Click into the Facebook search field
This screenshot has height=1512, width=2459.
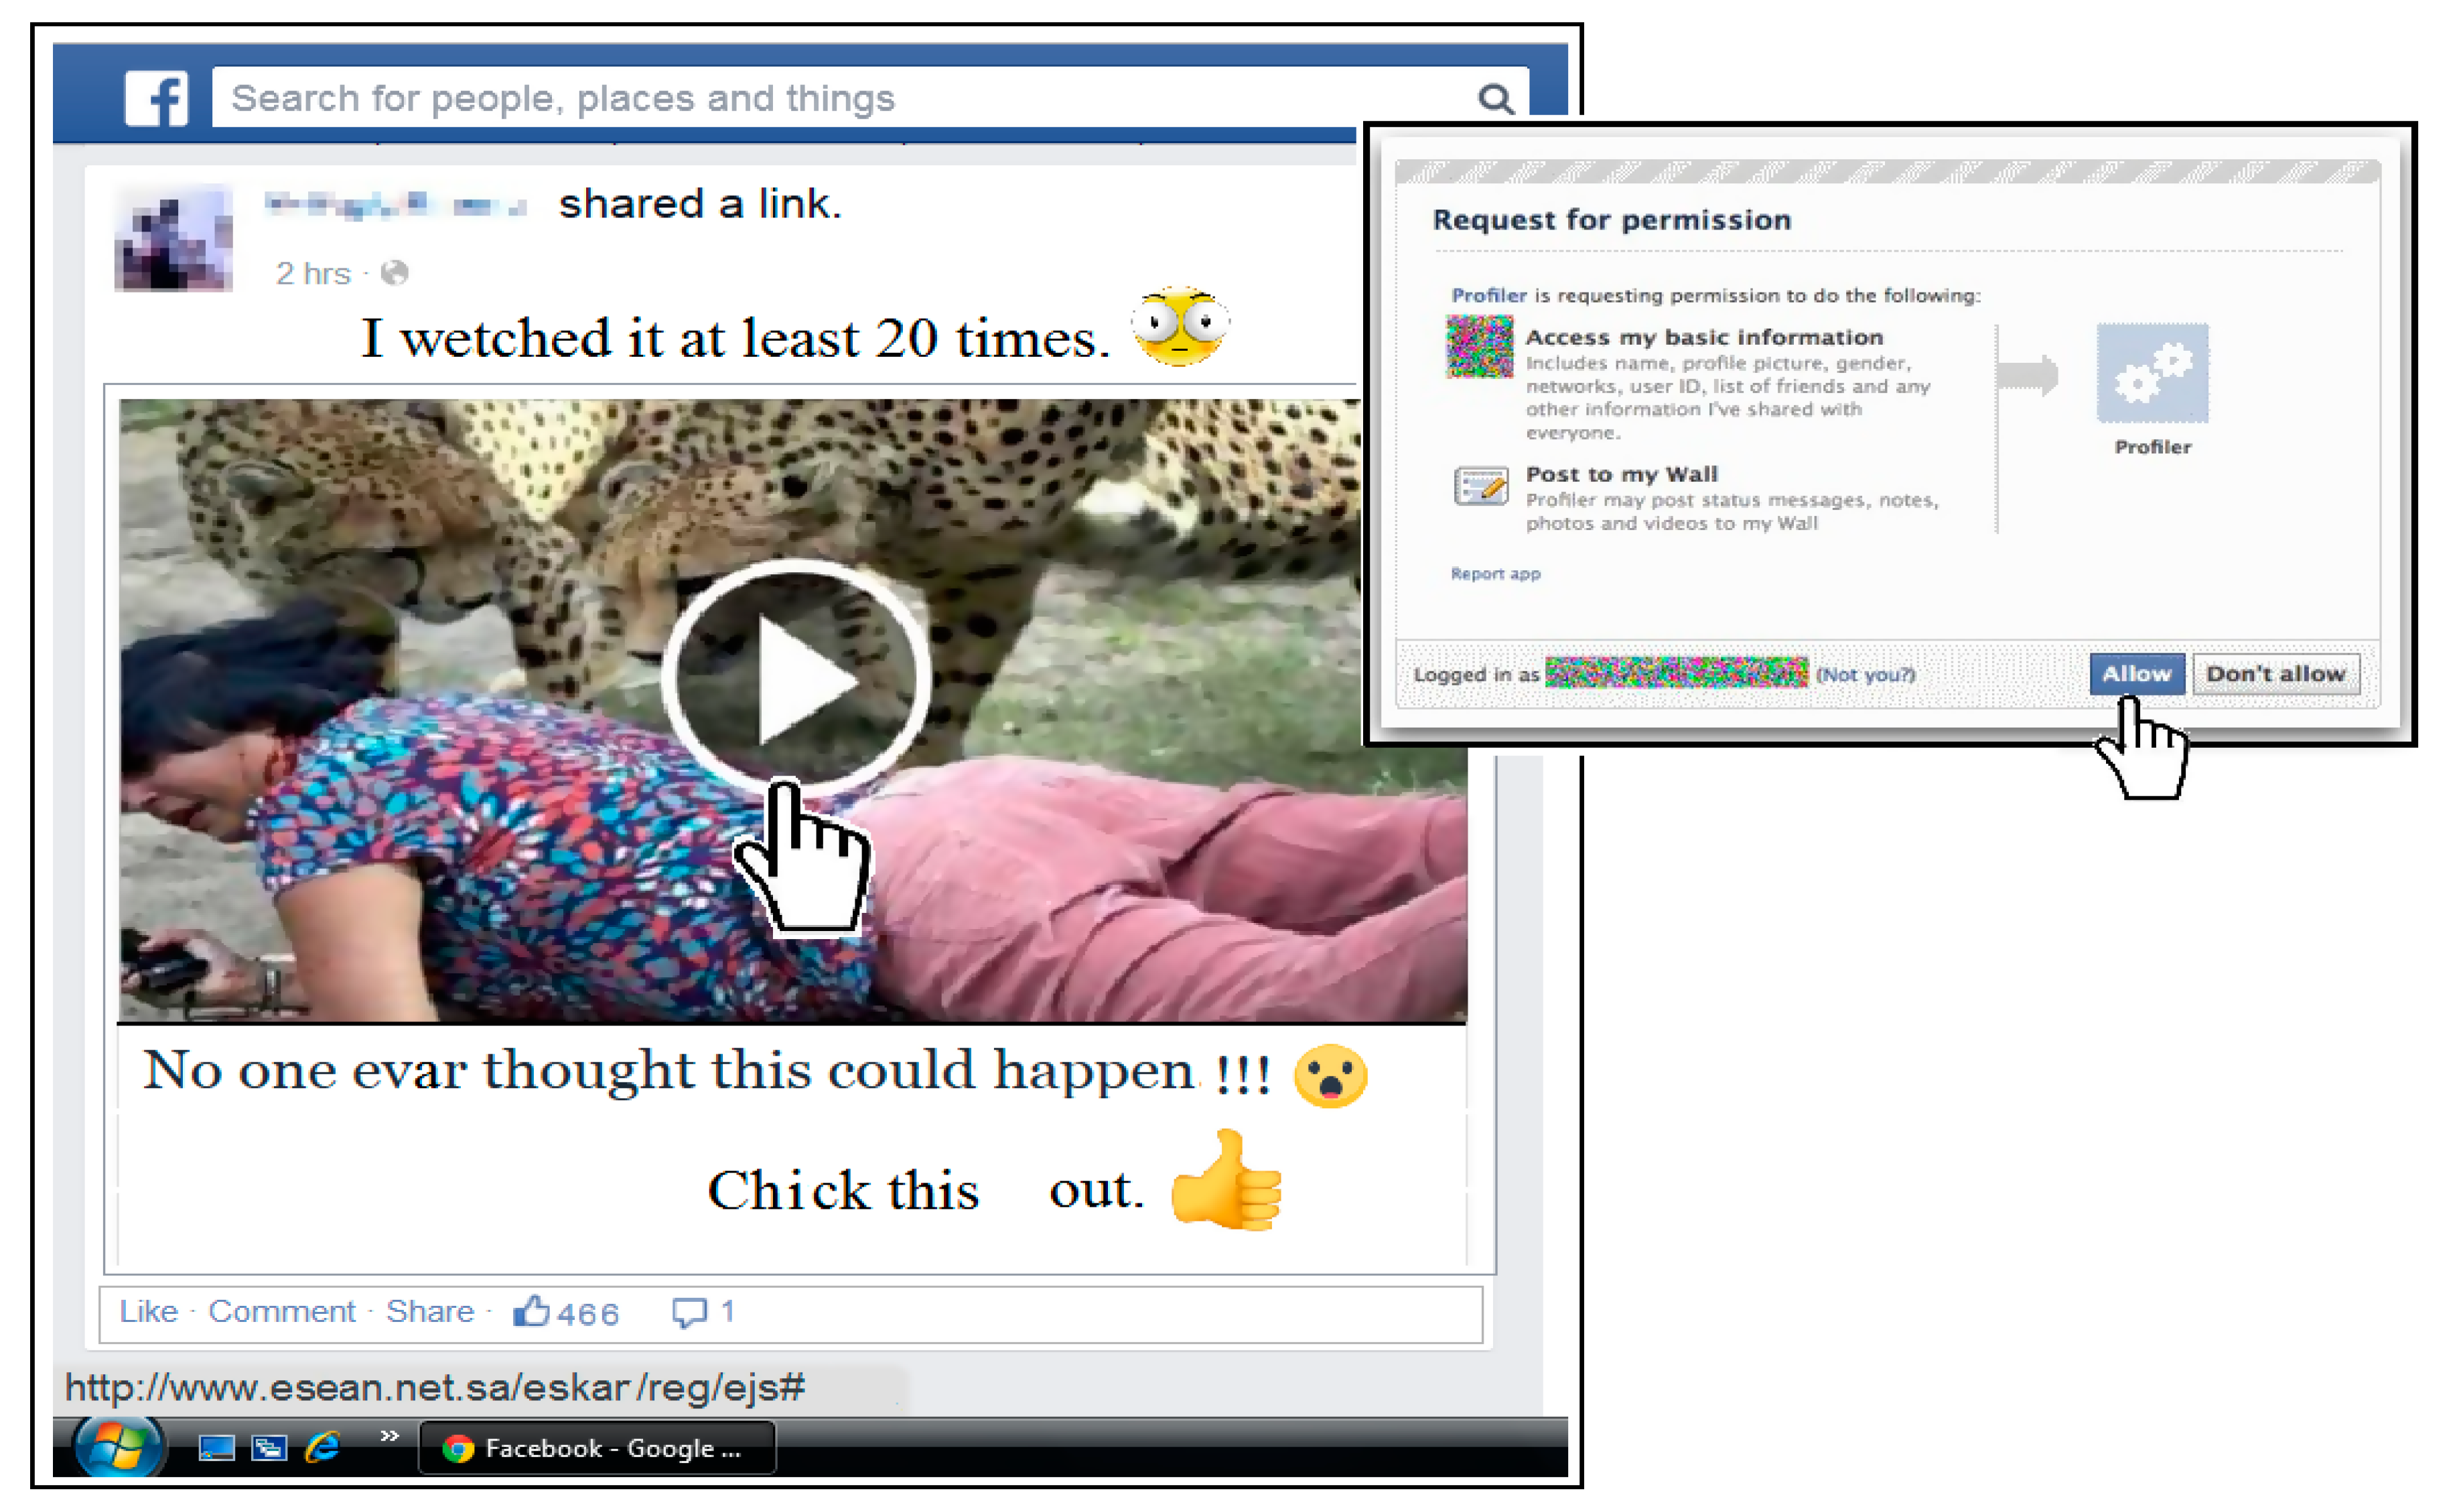click(841, 98)
